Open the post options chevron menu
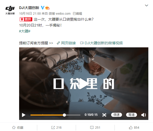The height and width of the screenshot is (131, 153). point(147,5)
